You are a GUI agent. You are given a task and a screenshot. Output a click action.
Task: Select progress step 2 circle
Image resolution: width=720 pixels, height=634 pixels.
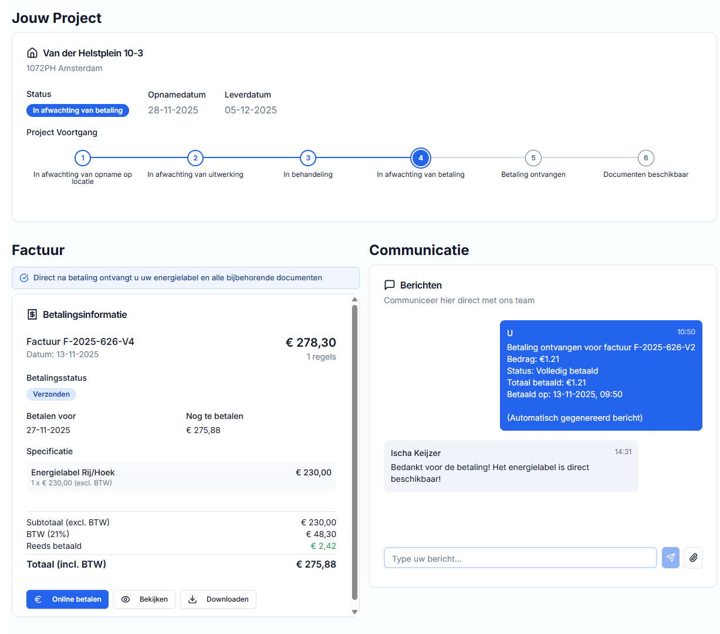tap(195, 158)
